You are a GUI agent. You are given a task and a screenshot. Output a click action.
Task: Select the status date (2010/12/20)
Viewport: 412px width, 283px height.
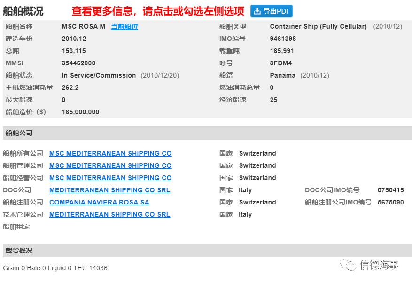160,75
